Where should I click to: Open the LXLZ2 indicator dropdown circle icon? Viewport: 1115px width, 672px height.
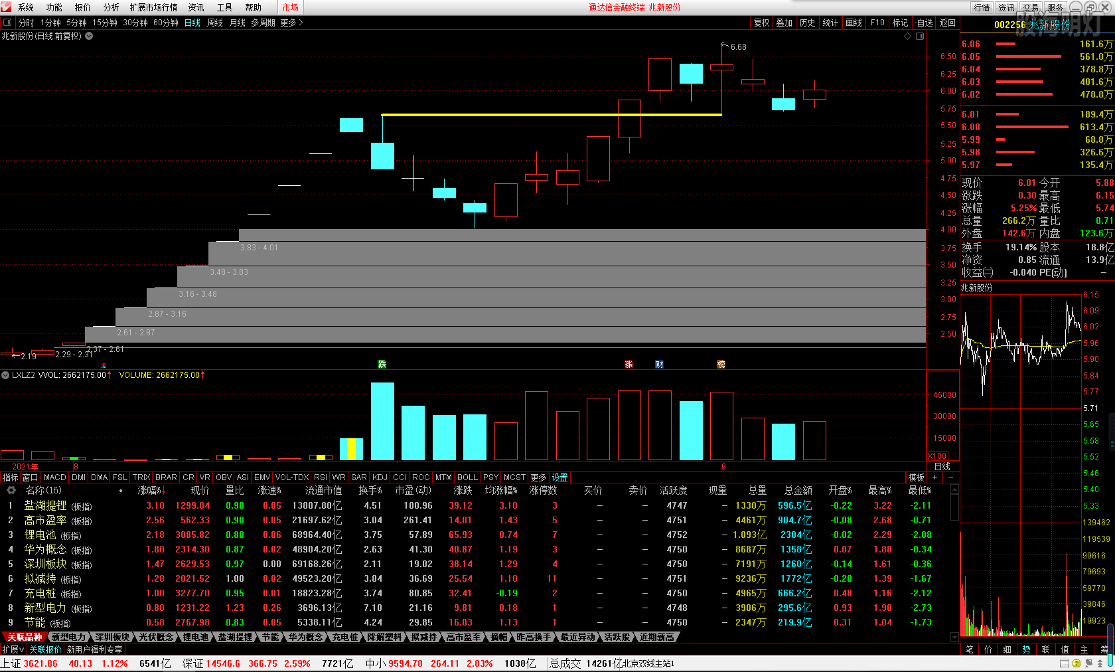tap(5, 375)
